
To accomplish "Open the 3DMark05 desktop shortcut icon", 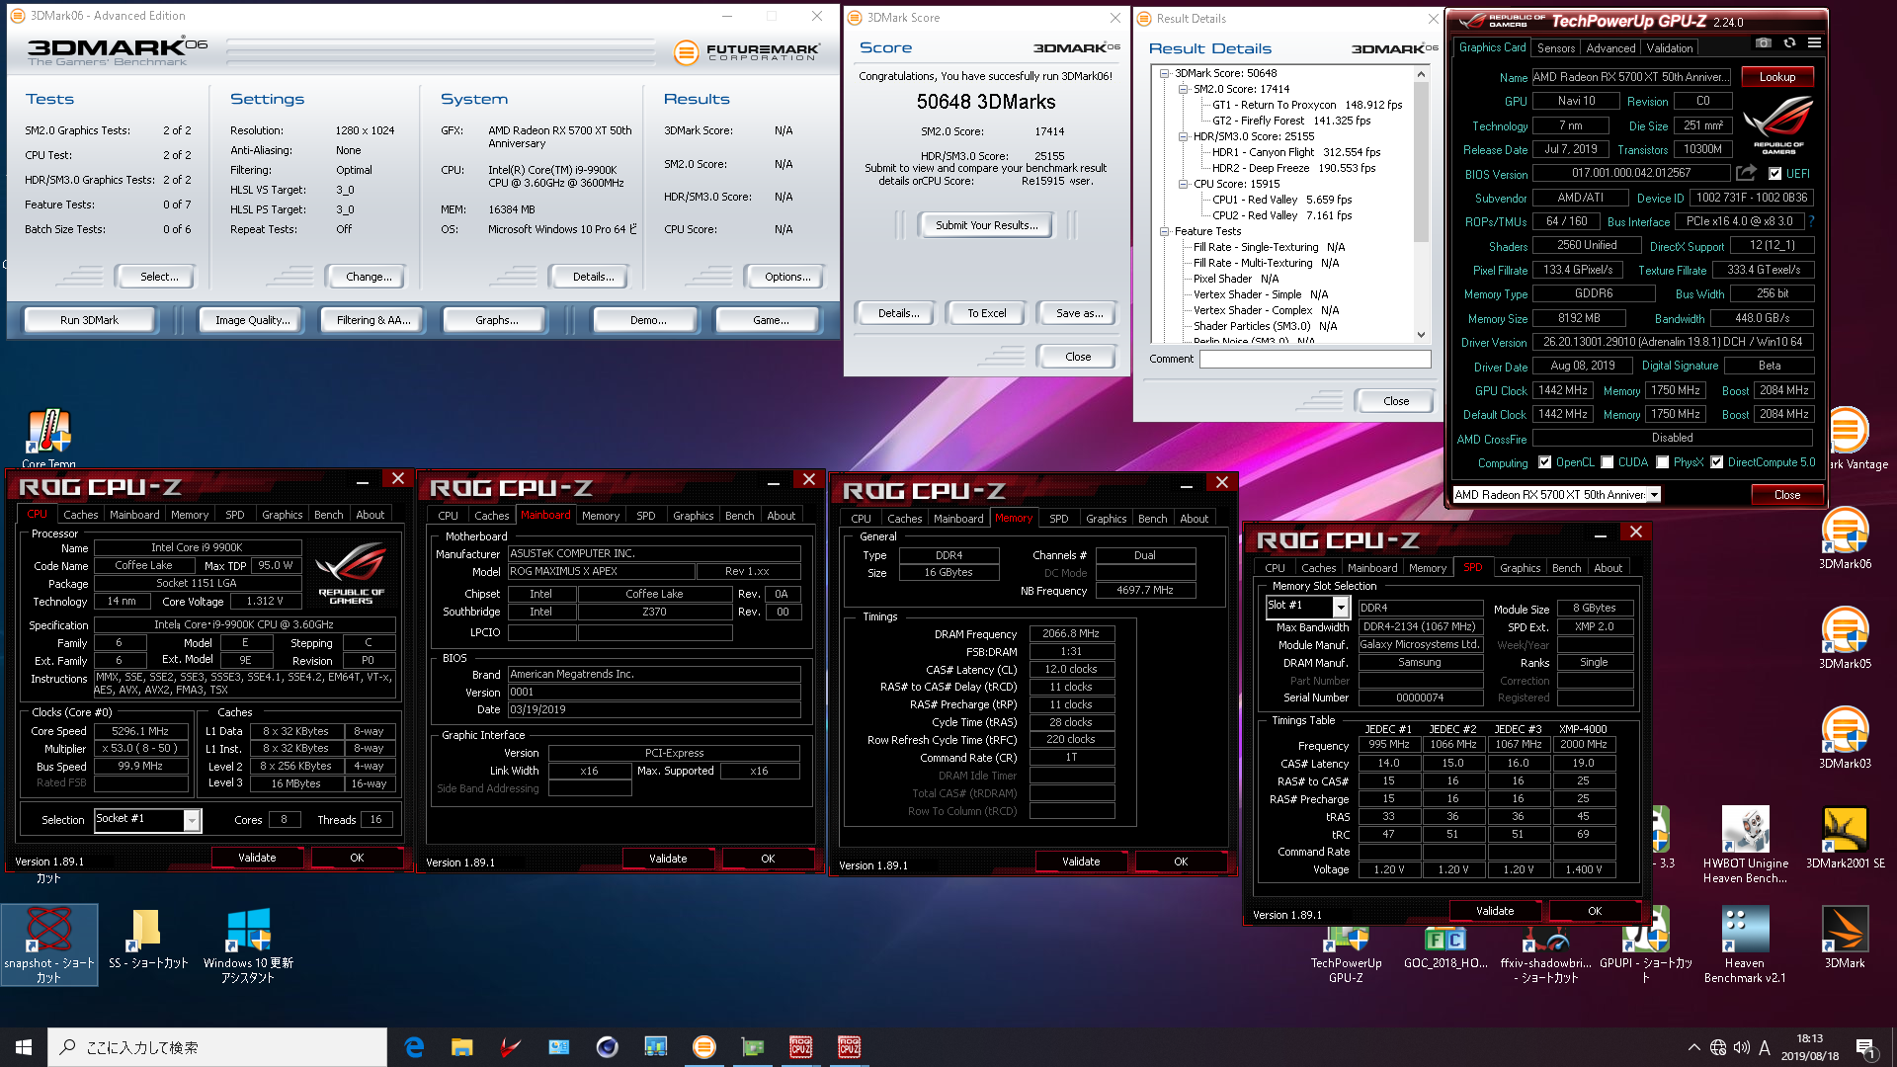I will point(1845,638).
